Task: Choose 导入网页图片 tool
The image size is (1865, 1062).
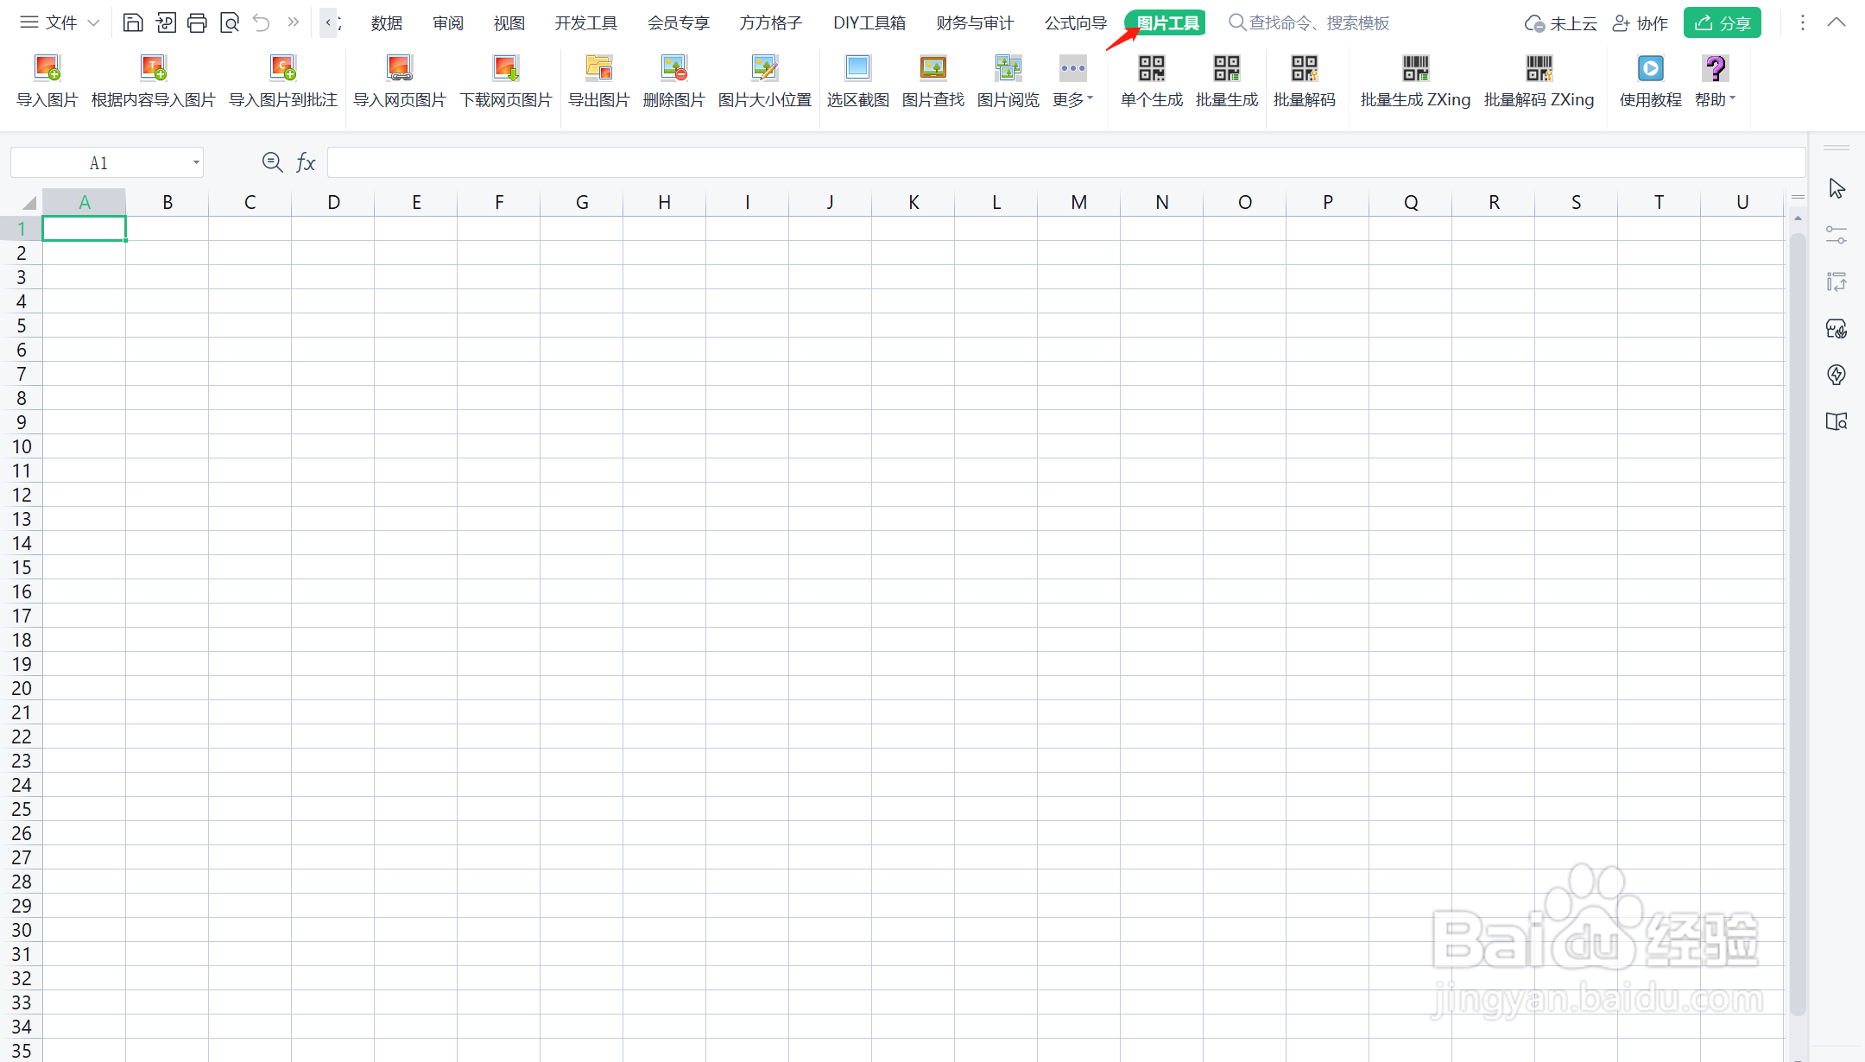Action: pos(399,81)
